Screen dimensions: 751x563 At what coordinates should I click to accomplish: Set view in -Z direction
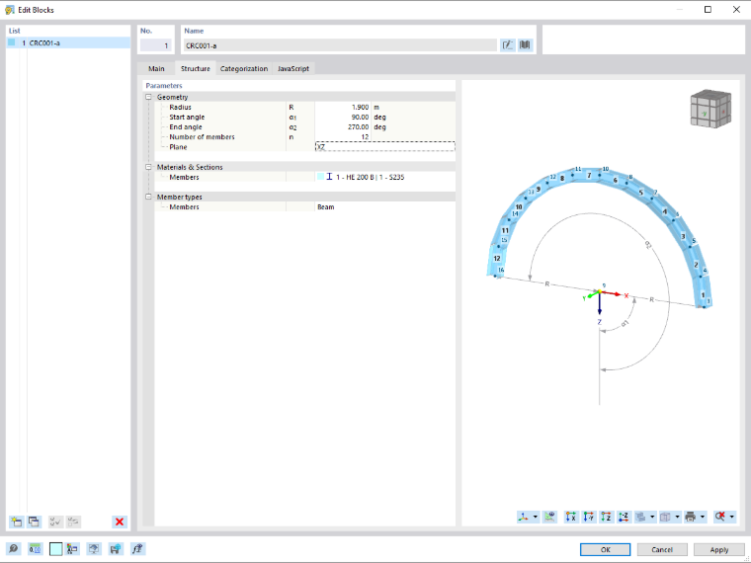624,517
